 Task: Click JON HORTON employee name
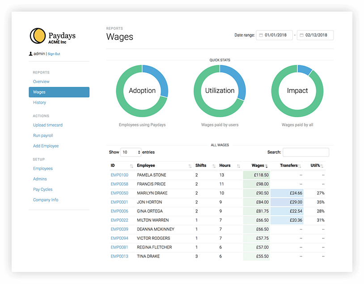tap(149, 202)
